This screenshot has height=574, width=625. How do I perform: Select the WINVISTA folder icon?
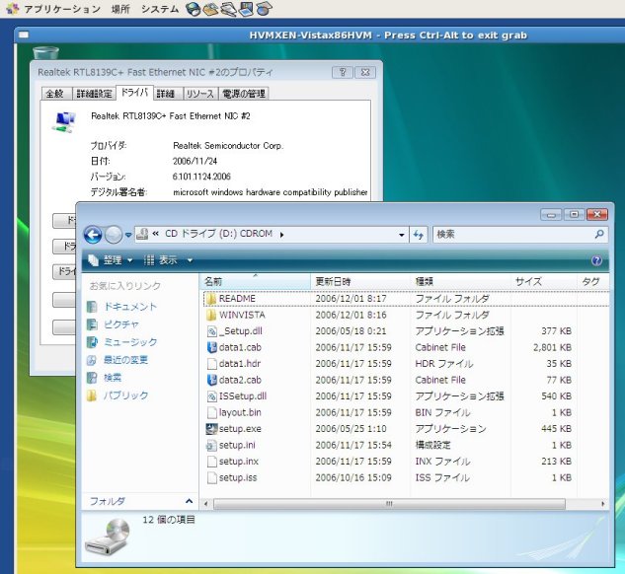pyautogui.click(x=211, y=315)
